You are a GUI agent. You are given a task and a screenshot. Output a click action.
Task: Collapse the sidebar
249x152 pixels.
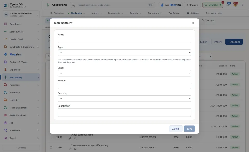[x=21, y=148]
